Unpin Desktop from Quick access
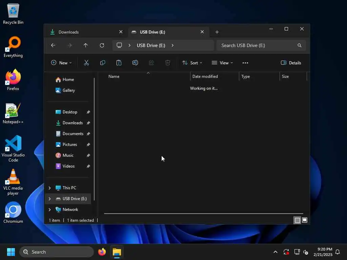The image size is (347, 260). click(88, 112)
